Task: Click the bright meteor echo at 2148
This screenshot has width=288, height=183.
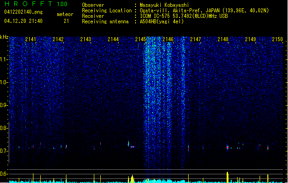Action: coord(228,147)
